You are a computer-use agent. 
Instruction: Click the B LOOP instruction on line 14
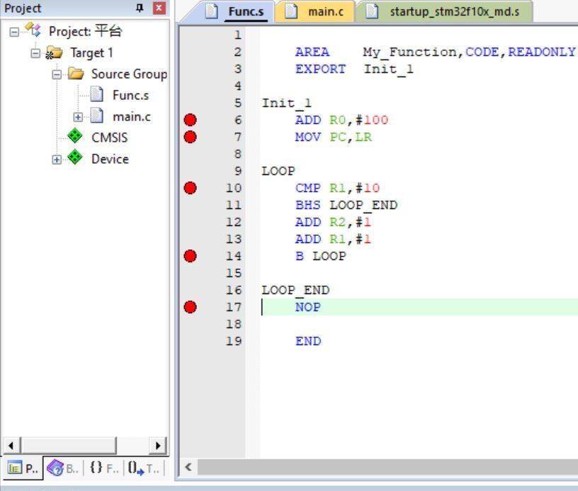tap(321, 256)
